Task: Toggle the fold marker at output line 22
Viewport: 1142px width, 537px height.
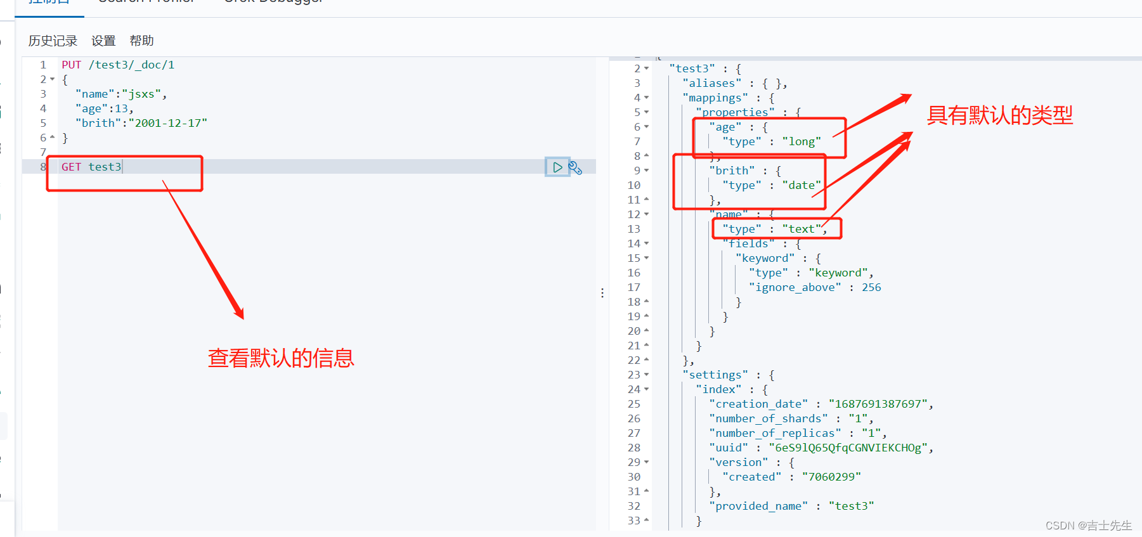Action: pos(646,360)
